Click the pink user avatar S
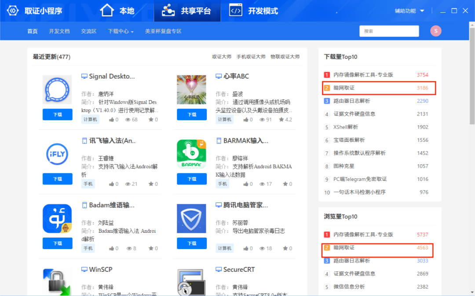The height and width of the screenshot is (296, 475). point(435,31)
